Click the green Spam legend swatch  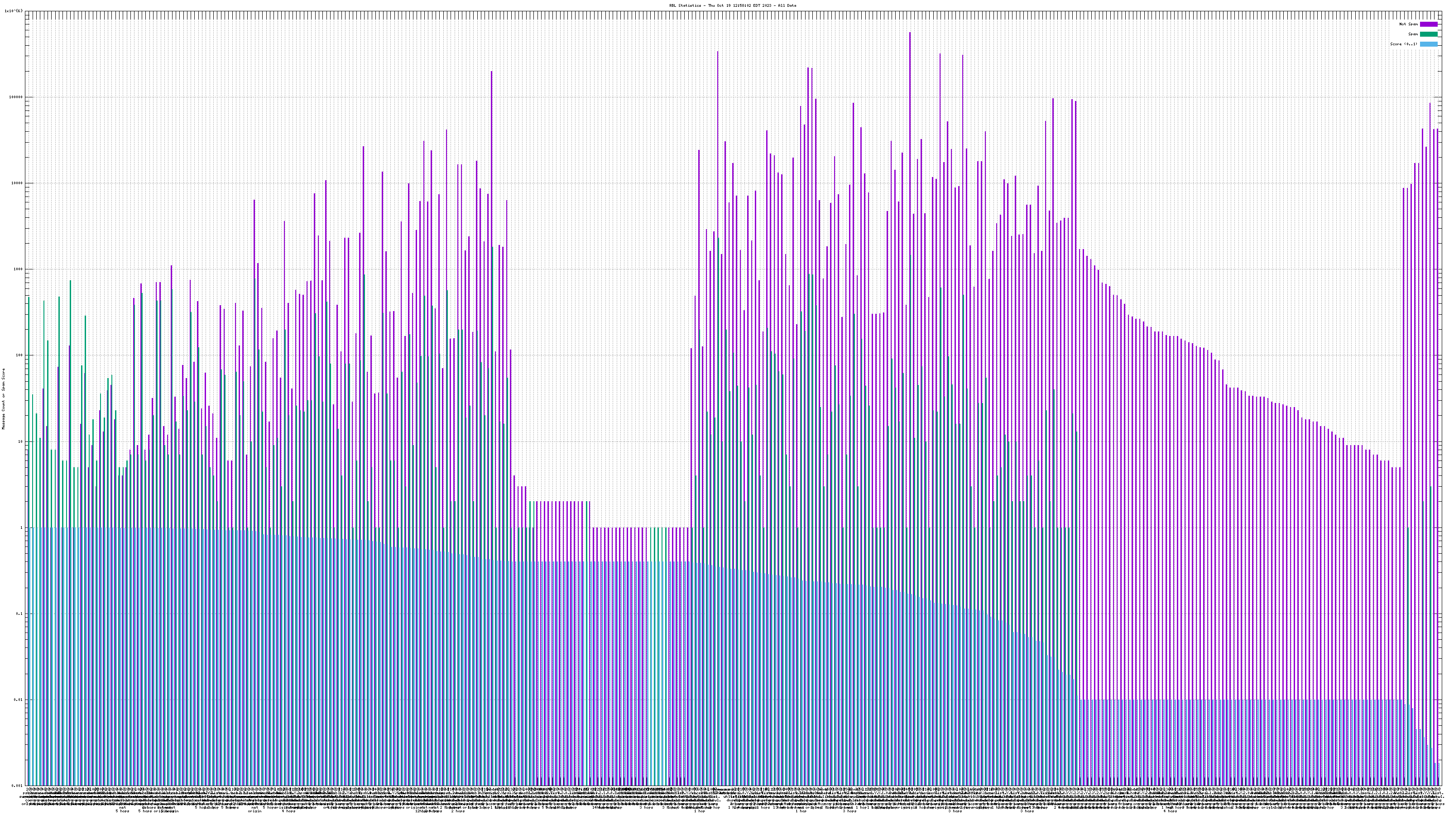pyautogui.click(x=1429, y=34)
